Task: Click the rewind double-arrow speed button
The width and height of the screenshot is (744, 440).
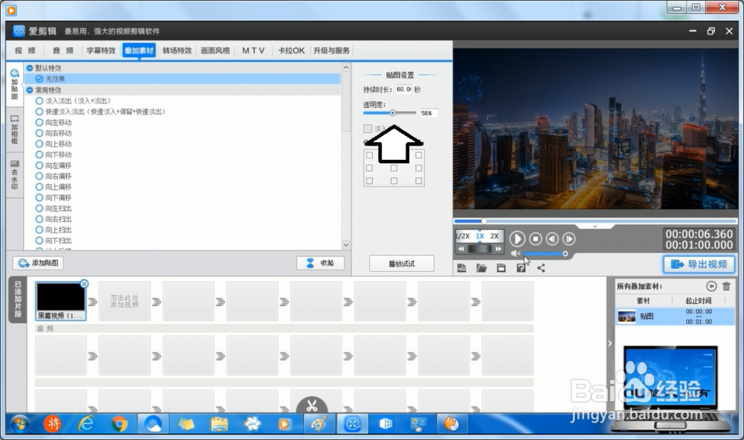Action: [461, 248]
